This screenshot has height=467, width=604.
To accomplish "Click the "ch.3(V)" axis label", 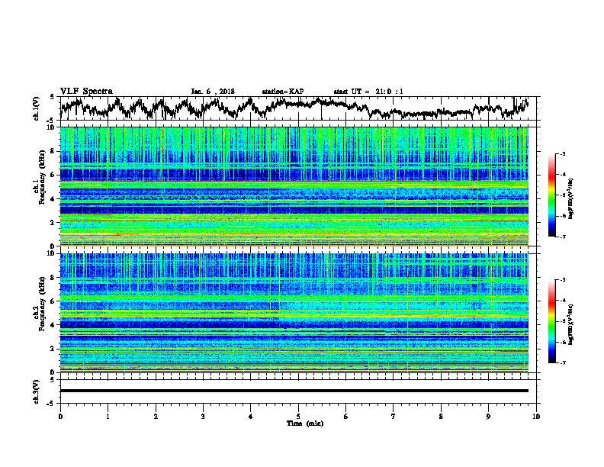I will coord(36,391).
